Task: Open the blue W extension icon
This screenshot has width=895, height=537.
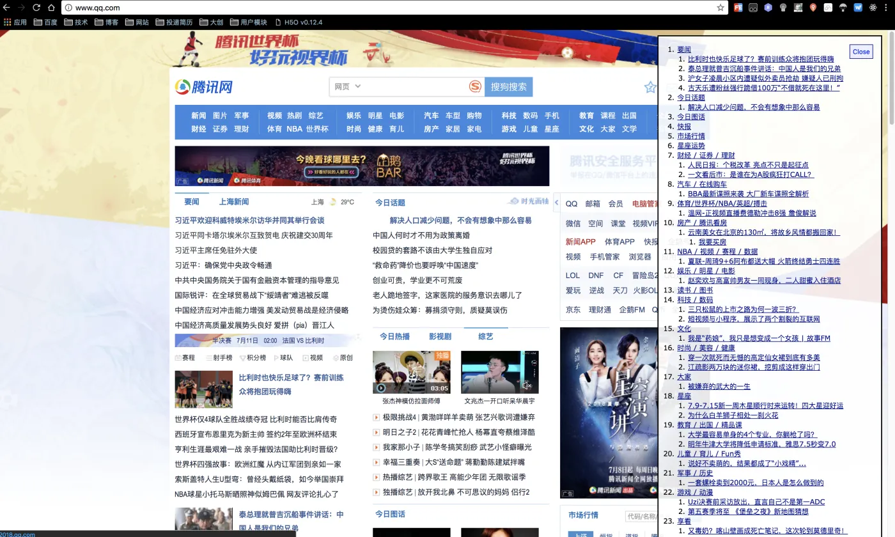Action: (858, 8)
